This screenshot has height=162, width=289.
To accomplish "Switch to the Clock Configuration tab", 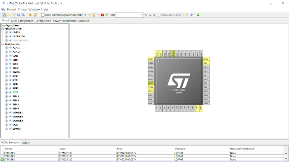I will tap(22, 21).
